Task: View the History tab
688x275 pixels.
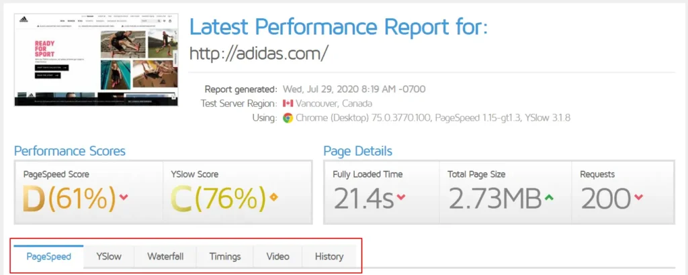Action: pos(329,256)
